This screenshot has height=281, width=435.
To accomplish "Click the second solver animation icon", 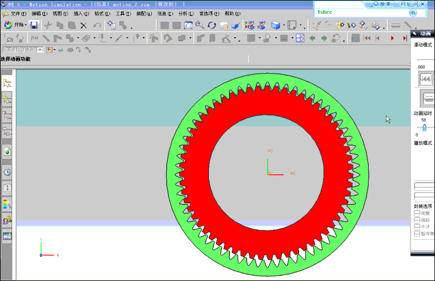I will pyautogui.click(x=261, y=26).
